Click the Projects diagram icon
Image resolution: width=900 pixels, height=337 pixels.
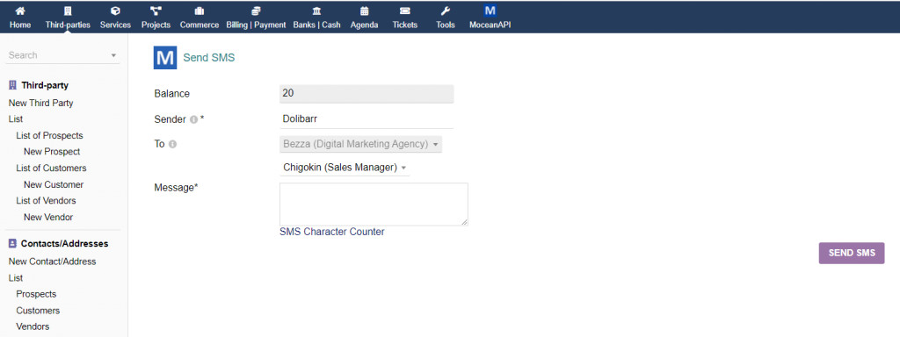coord(156,11)
